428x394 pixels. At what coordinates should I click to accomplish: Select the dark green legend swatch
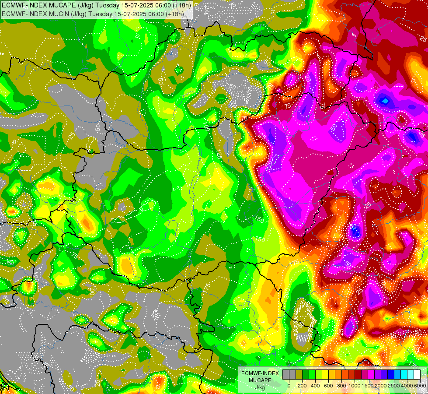pos(306,375)
